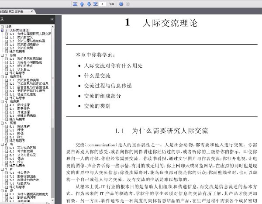Screen dimensions: 262x204
Task: Jump to the last page
Action: [96, 4]
